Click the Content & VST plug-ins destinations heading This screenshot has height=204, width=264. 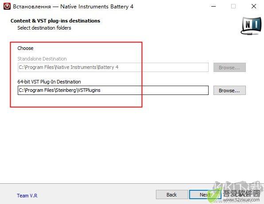[55, 21]
